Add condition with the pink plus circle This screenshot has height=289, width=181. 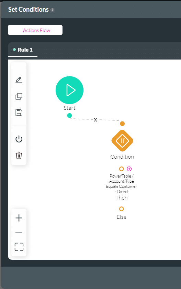[x=129, y=169]
